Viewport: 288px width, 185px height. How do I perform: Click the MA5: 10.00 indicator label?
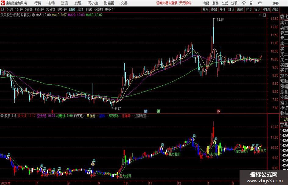point(43,15)
